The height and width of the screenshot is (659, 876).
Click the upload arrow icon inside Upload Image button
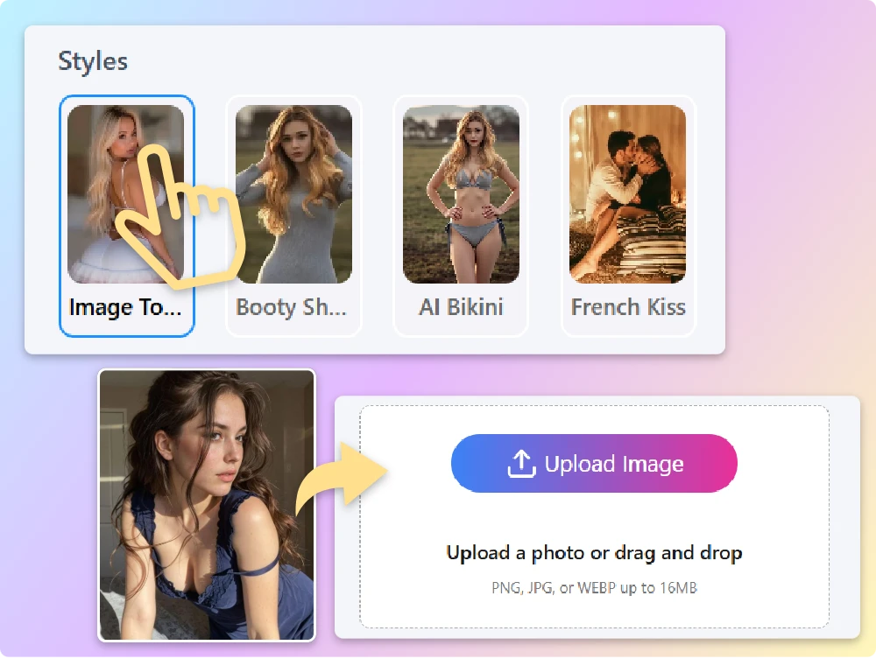click(523, 463)
